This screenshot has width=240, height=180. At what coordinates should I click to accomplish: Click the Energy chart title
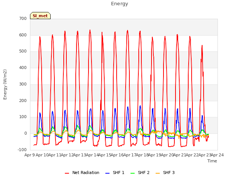click(120, 4)
